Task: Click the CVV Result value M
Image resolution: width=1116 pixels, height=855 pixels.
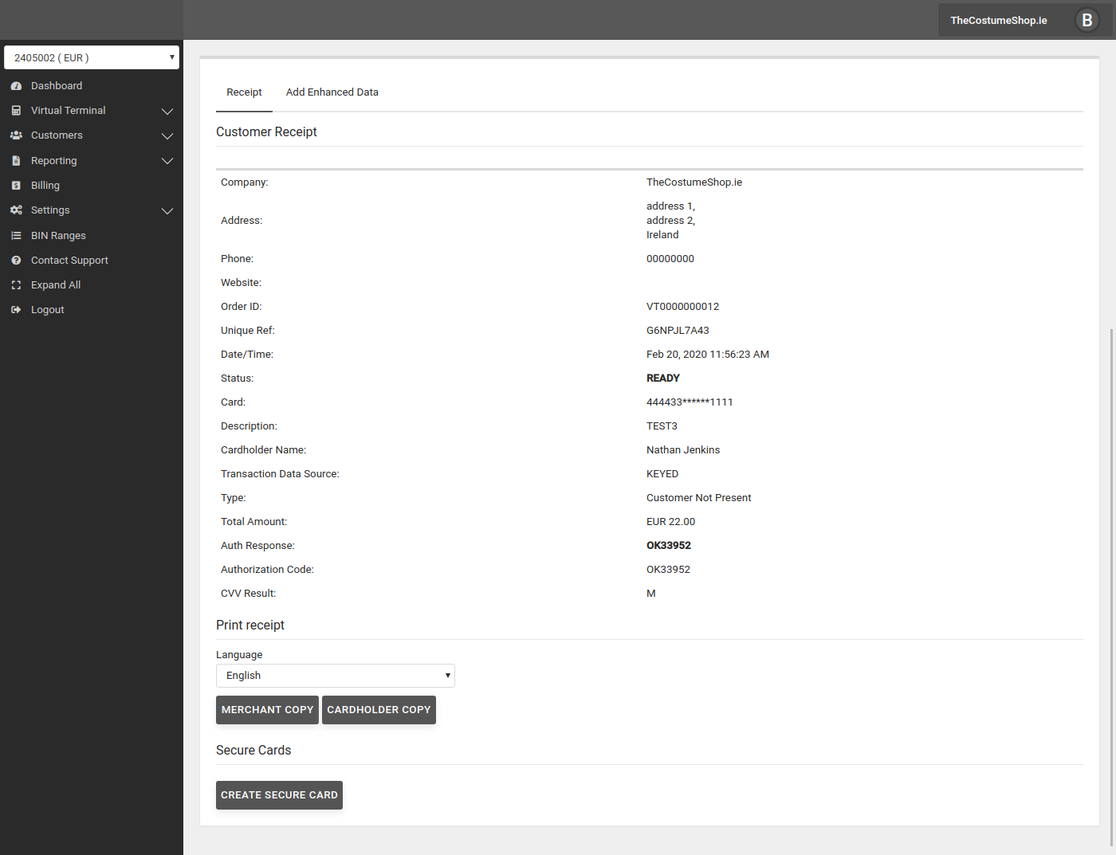Action: (651, 594)
